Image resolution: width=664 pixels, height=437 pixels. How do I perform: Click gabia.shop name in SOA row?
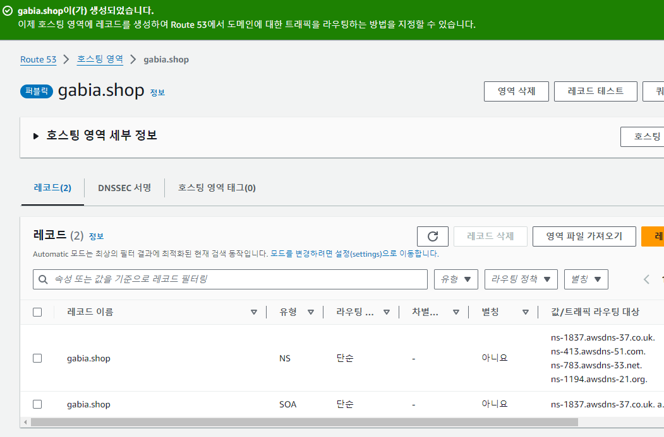[88, 404]
